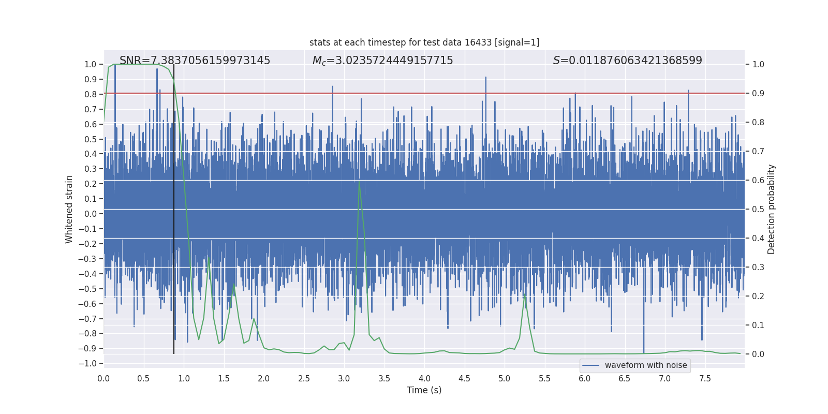This screenshot has height=414, width=828.
Task: Click the 'Detection probability' right axis label
Action: 771,209
